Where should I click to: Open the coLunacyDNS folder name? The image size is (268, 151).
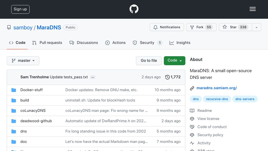33,111
